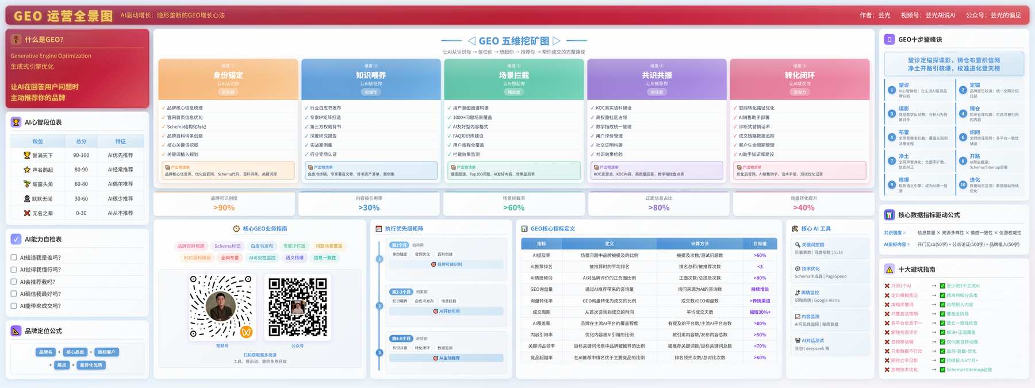Select the 场景拦截 dimension card header
This screenshot has width=1035, height=388.
tap(514, 79)
